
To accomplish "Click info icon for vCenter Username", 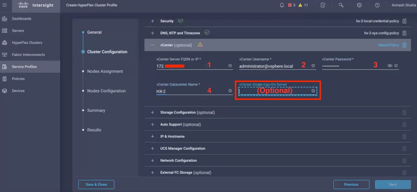I will click(x=313, y=66).
